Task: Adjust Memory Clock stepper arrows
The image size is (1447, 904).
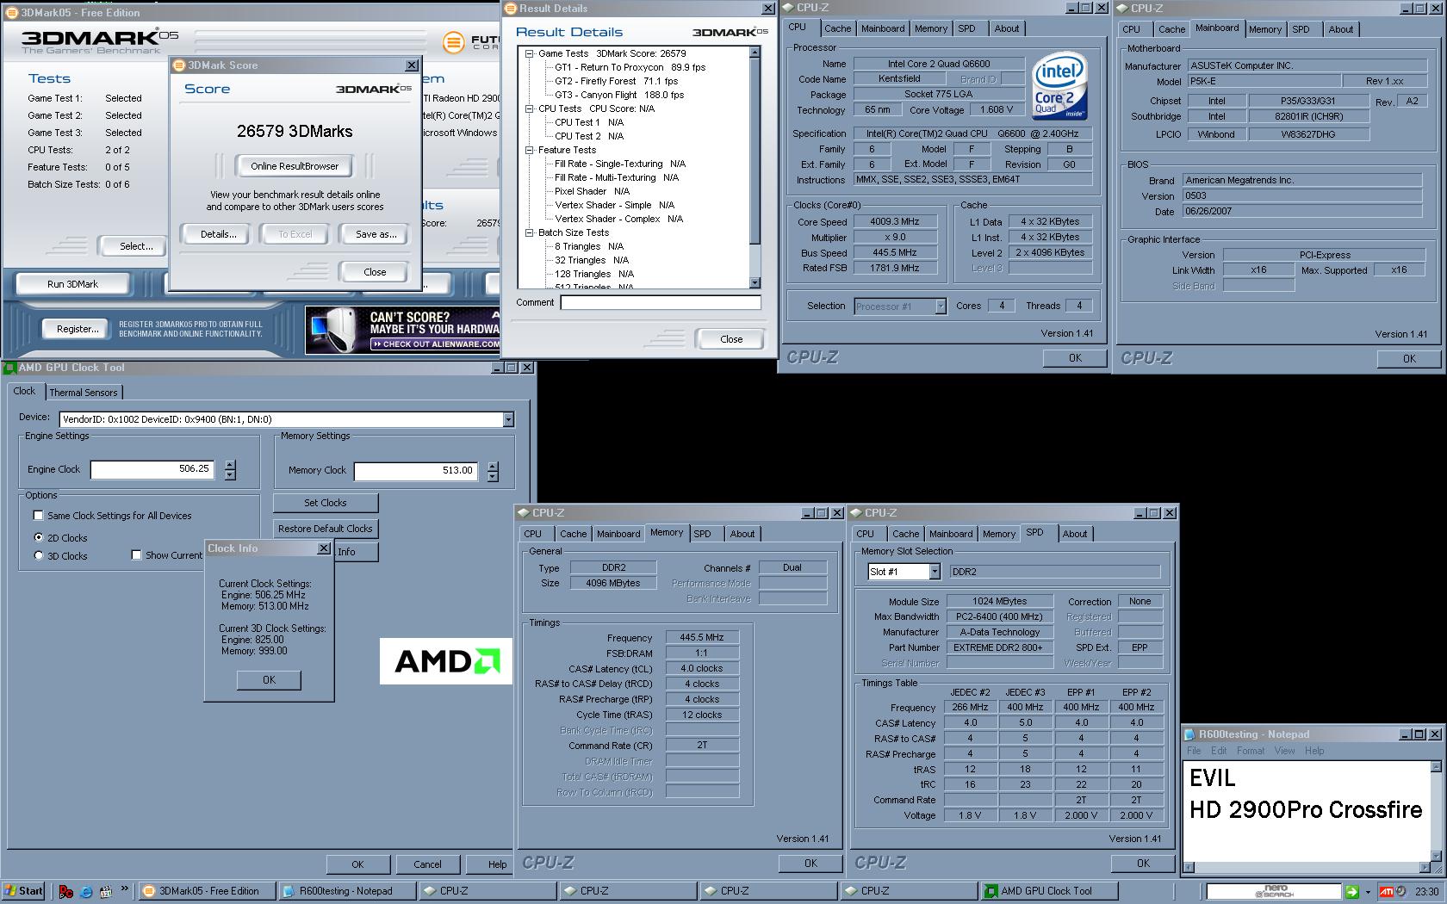Action: pyautogui.click(x=493, y=471)
